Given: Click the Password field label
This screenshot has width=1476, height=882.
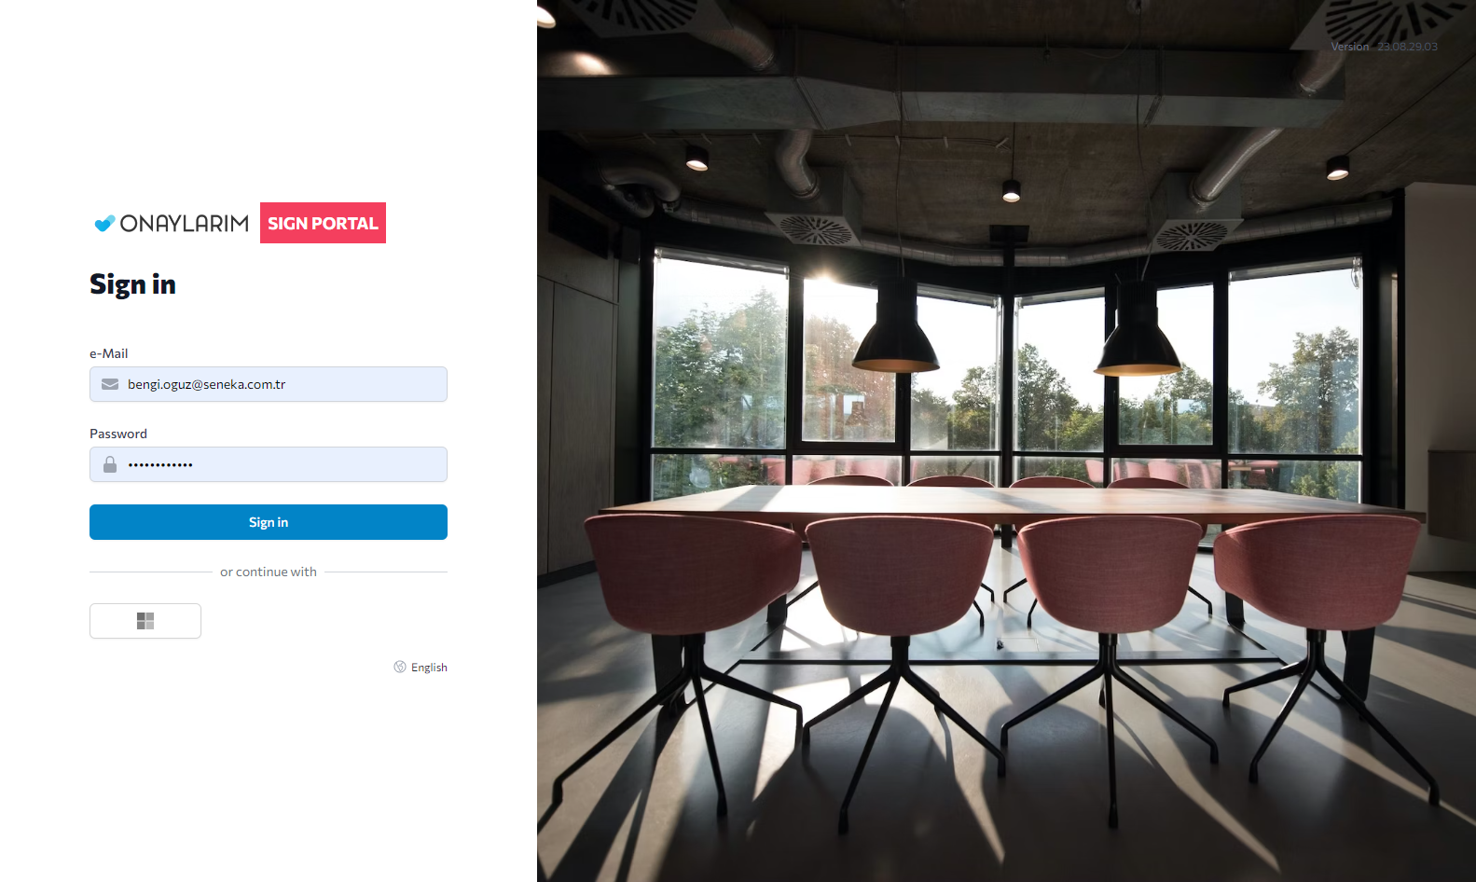Looking at the screenshot, I should 118,434.
